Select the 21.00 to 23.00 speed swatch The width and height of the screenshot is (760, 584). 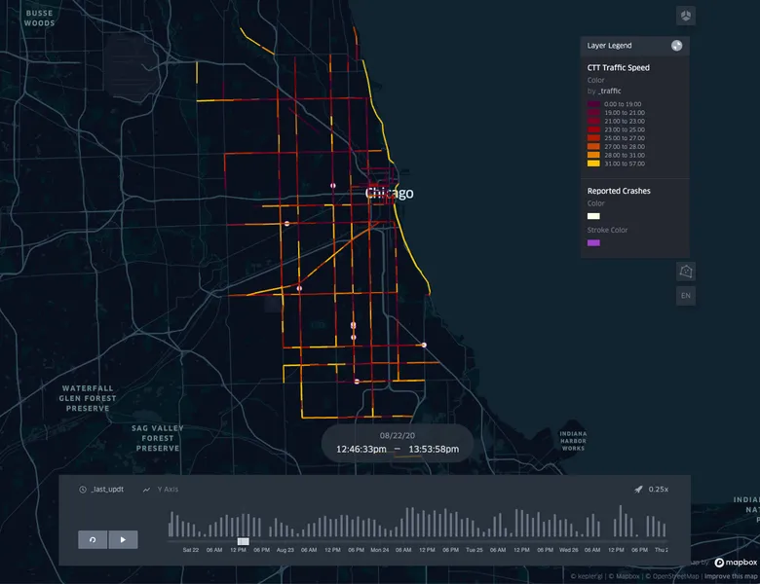tap(593, 121)
